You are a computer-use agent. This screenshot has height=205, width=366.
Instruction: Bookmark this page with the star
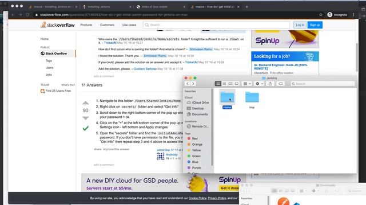pos(321,15)
